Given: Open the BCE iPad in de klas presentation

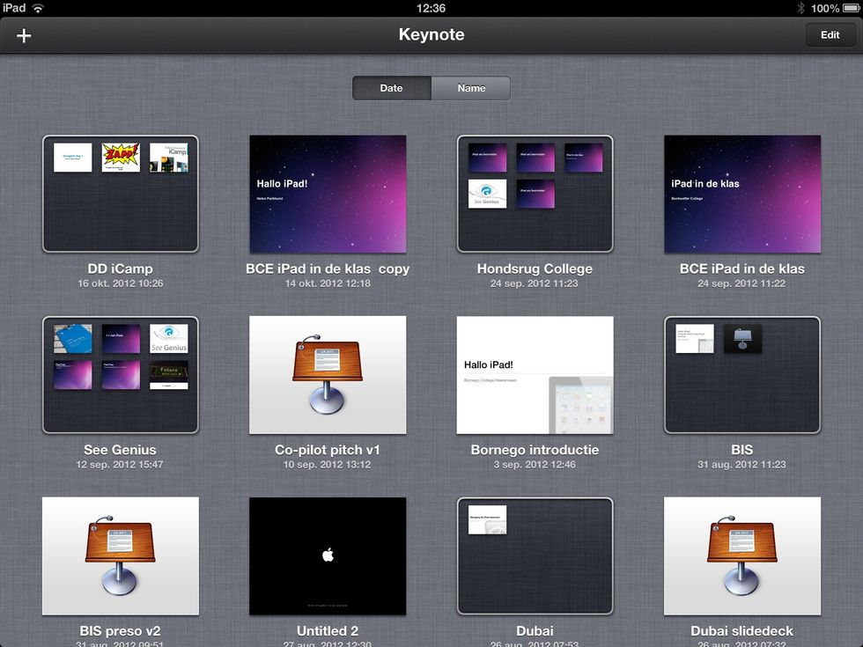Looking at the screenshot, I should [741, 194].
